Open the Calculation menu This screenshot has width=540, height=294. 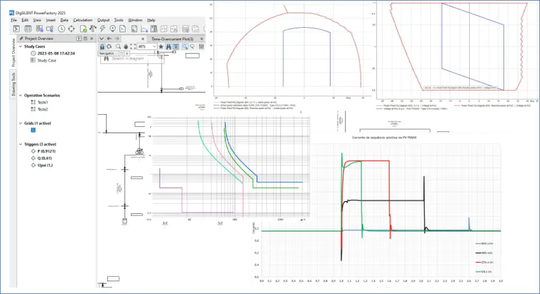[x=82, y=20]
